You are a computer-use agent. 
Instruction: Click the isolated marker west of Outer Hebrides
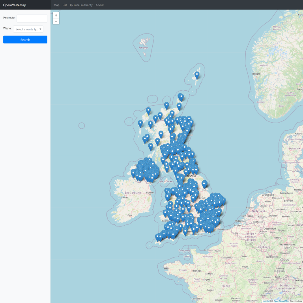point(140,124)
